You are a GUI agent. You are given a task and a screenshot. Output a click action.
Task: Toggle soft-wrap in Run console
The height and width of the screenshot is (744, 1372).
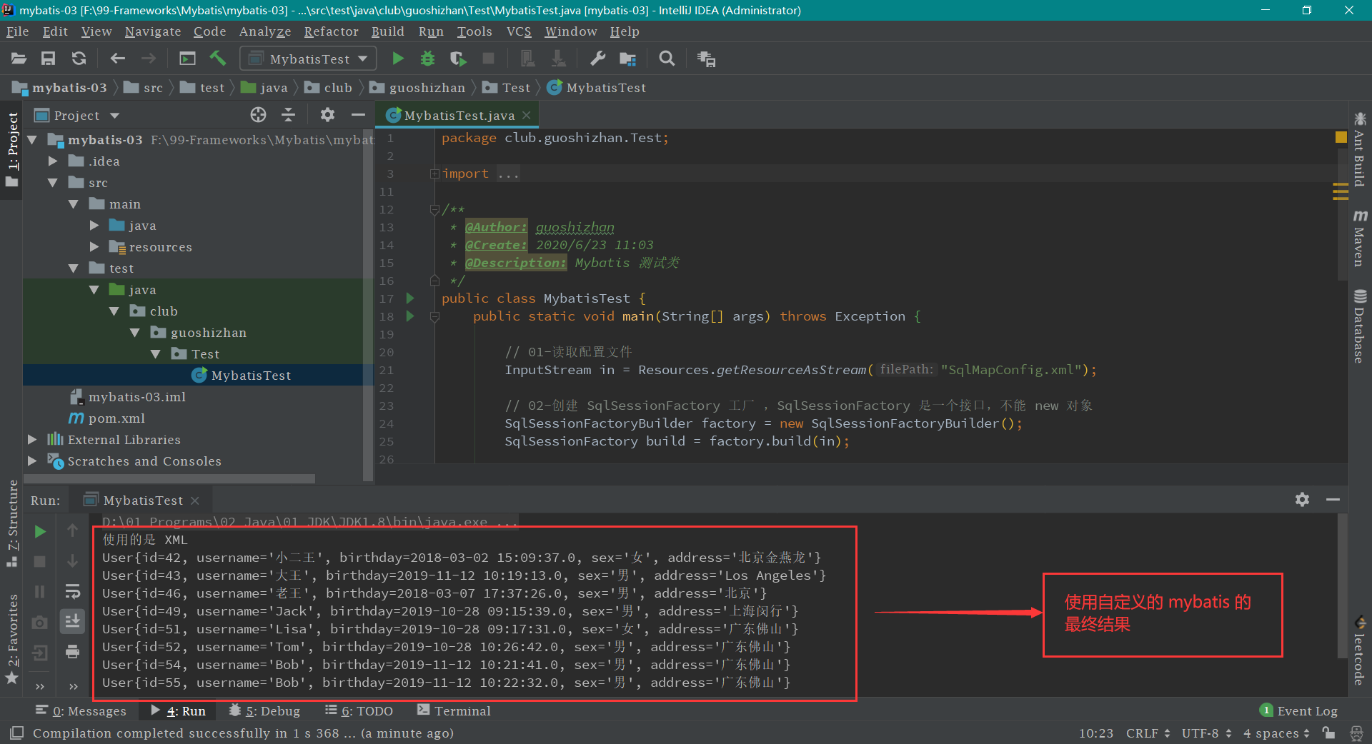[x=72, y=591]
